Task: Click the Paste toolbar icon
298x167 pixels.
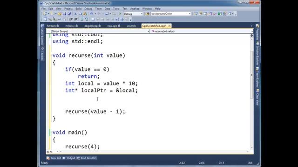Action: coord(85,14)
